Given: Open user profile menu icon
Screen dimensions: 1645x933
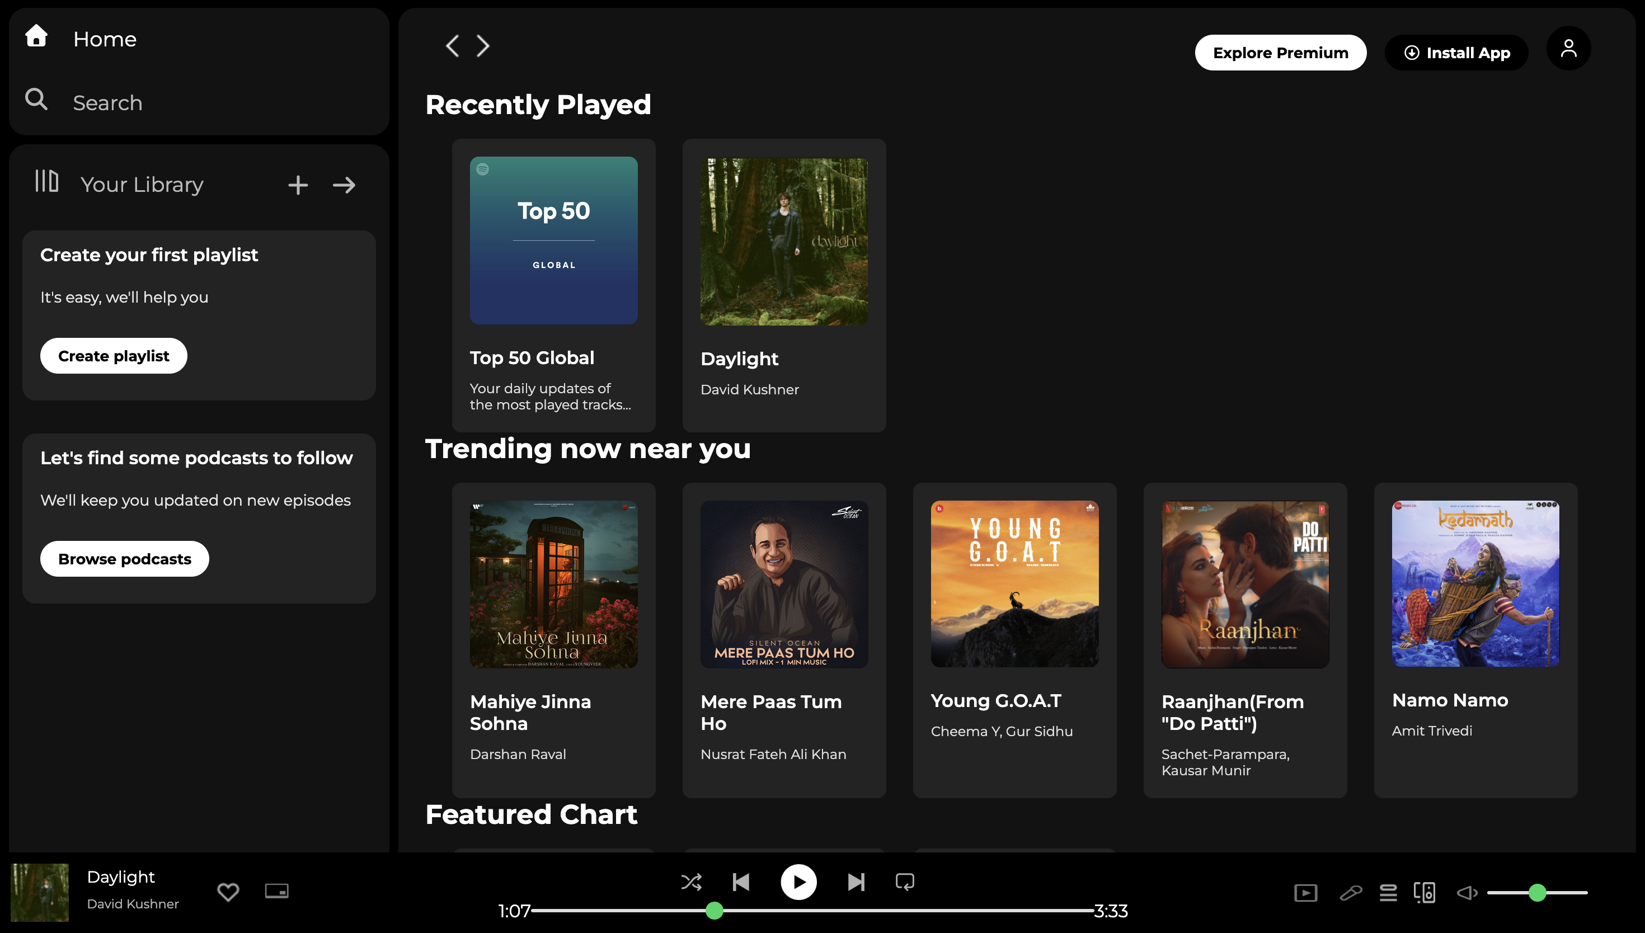Looking at the screenshot, I should (x=1569, y=49).
